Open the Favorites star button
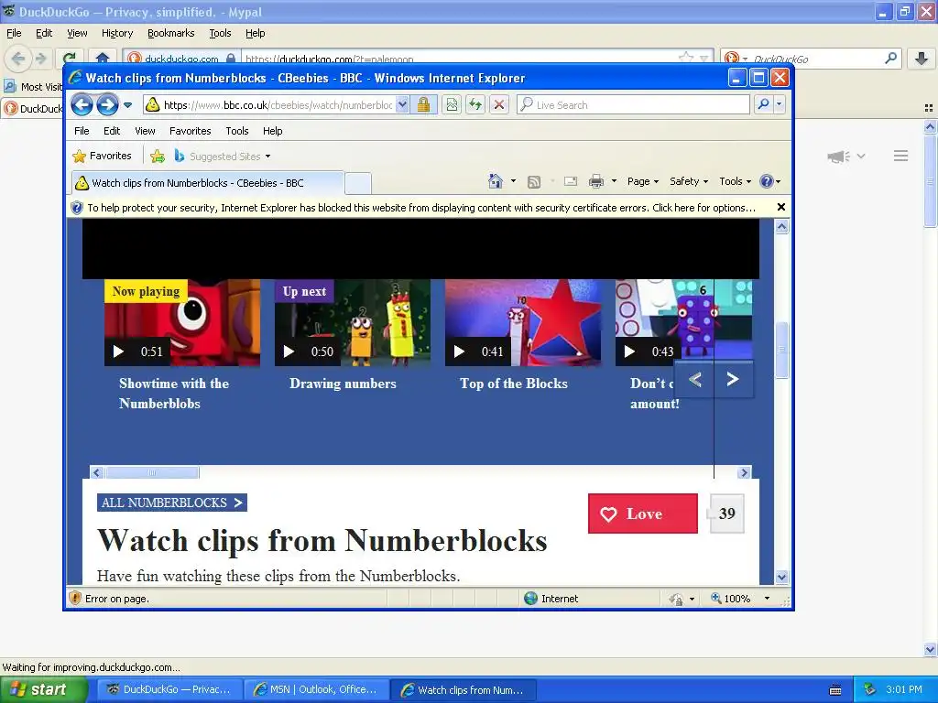The height and width of the screenshot is (703, 938). [x=102, y=156]
